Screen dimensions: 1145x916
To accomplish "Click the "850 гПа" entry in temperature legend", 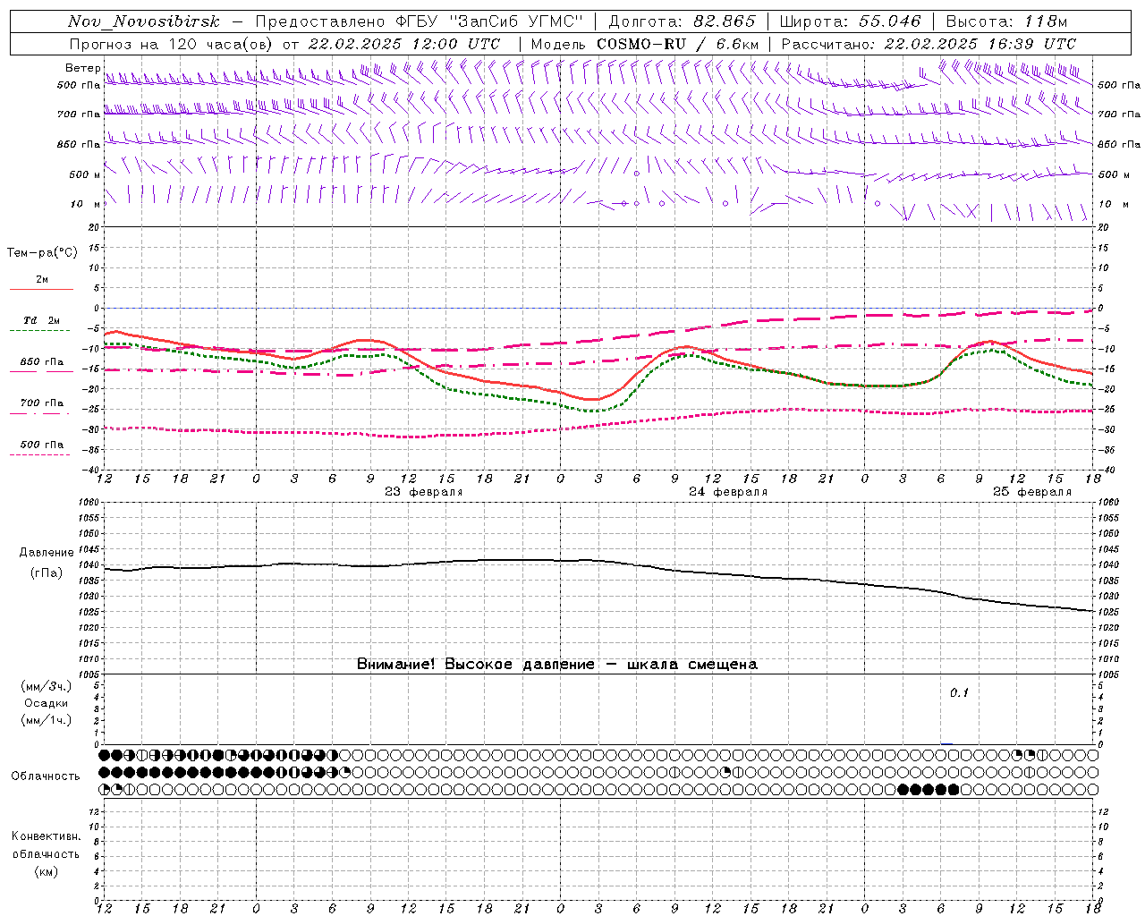I will [x=42, y=362].
